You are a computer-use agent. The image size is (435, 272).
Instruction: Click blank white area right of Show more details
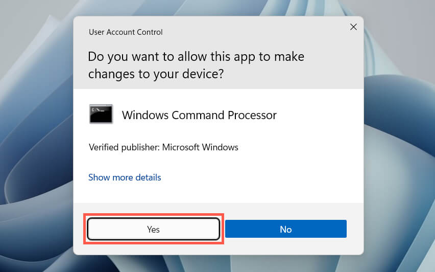tap(265, 177)
